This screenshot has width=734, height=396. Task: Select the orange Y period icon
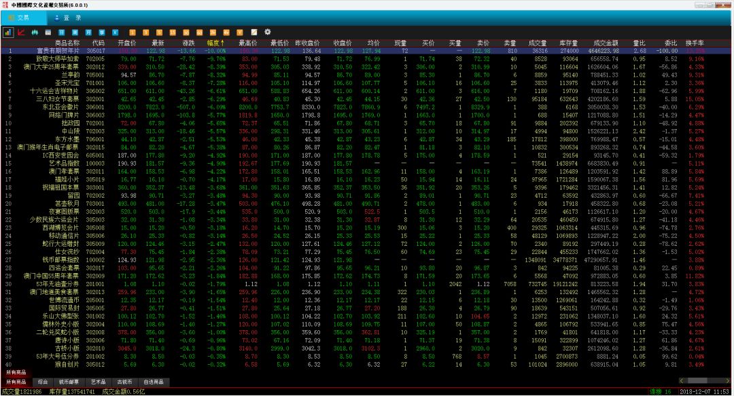(240, 33)
